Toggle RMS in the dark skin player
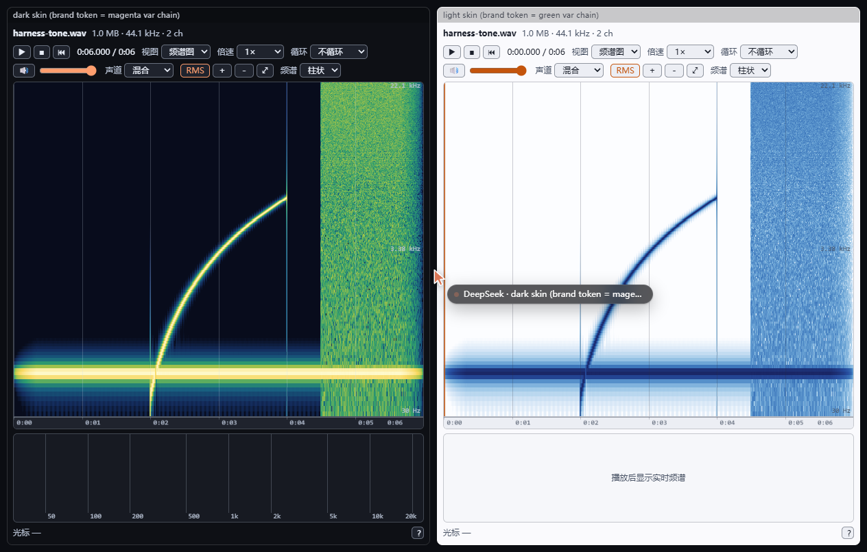Viewport: 867px width, 552px height. (x=195, y=70)
